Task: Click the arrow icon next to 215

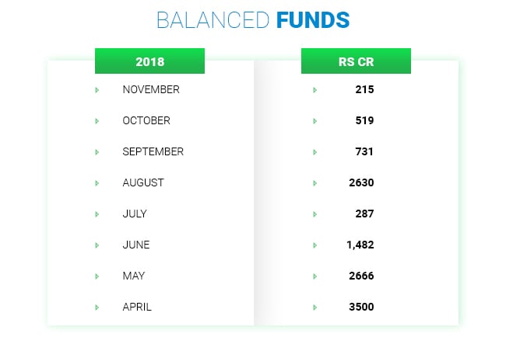Action: 314,90
